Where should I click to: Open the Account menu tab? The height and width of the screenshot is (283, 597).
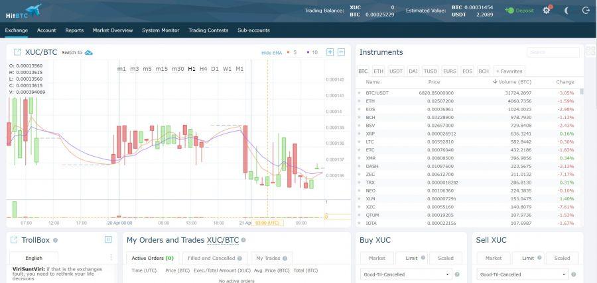tap(46, 30)
